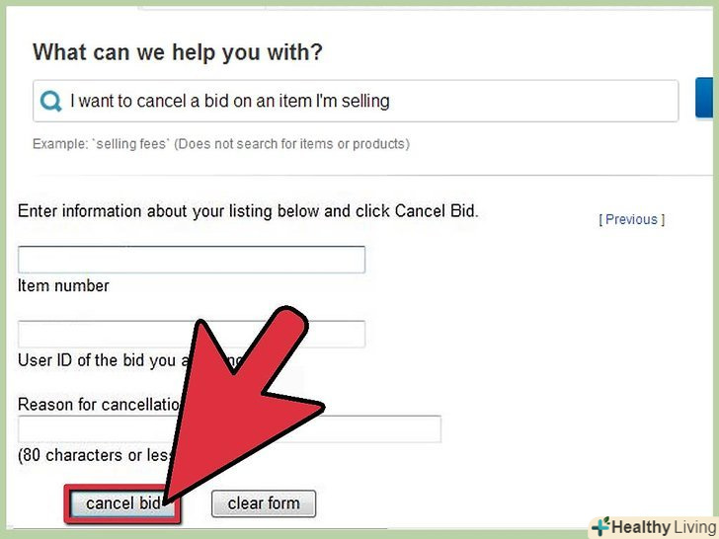Click into the Item number field
This screenshot has width=719, height=539.
coord(192,260)
